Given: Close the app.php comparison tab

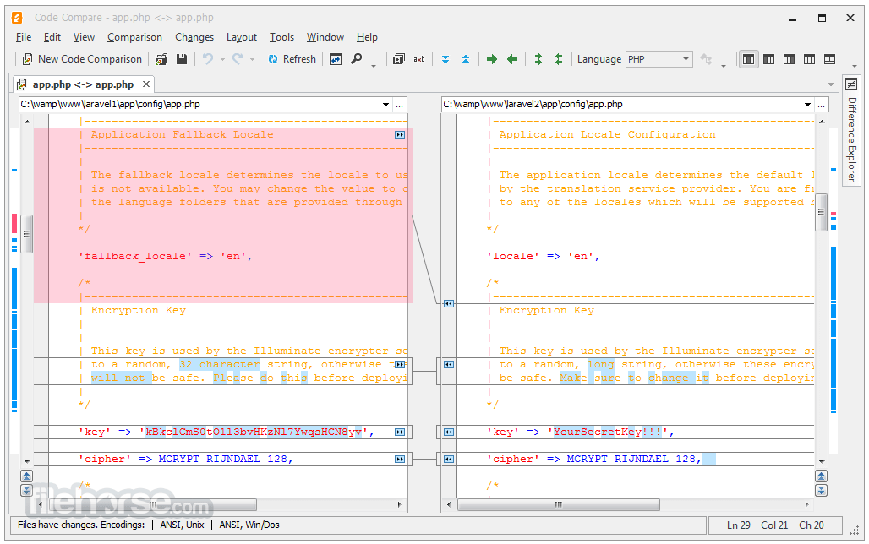Looking at the screenshot, I should (145, 84).
